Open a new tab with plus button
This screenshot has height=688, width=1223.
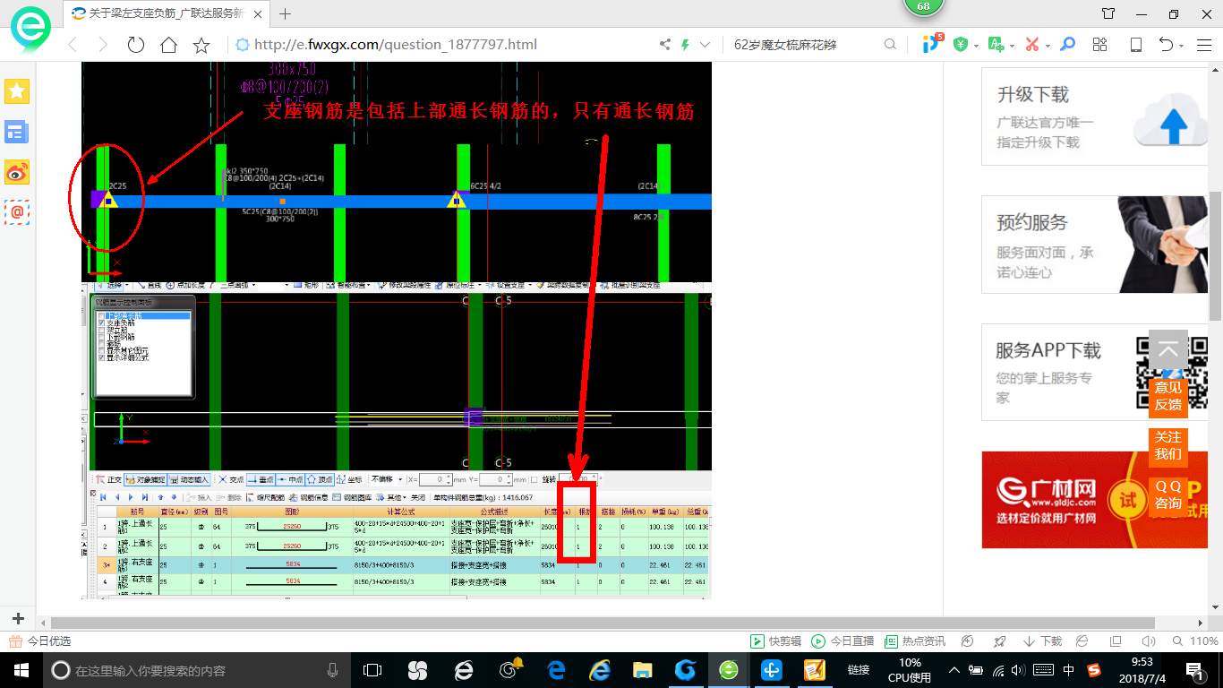click(286, 13)
